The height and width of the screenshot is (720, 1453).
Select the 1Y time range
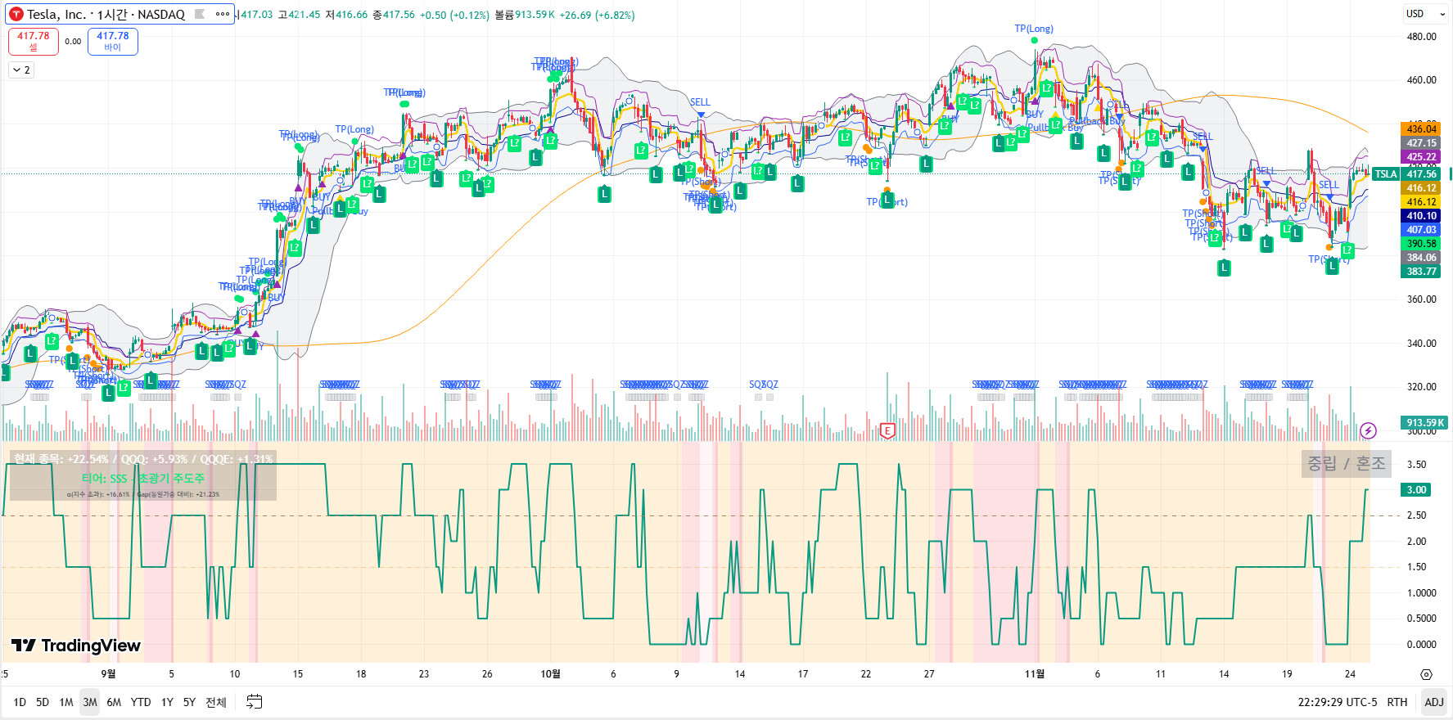tap(167, 702)
